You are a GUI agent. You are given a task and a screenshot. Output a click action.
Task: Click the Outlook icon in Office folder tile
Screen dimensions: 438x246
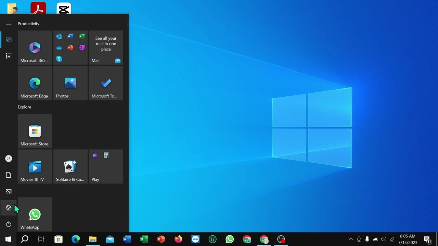coord(59,36)
